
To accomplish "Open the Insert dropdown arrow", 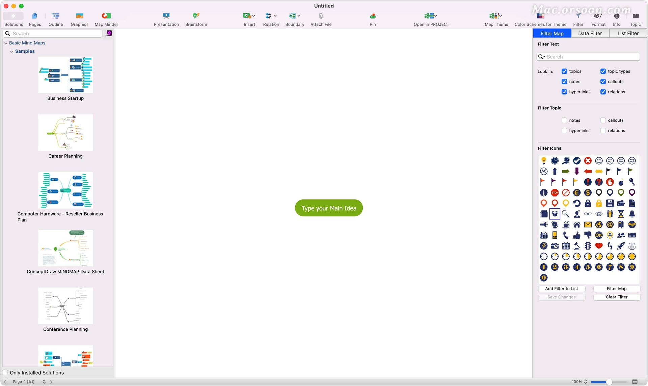I will click(x=254, y=16).
